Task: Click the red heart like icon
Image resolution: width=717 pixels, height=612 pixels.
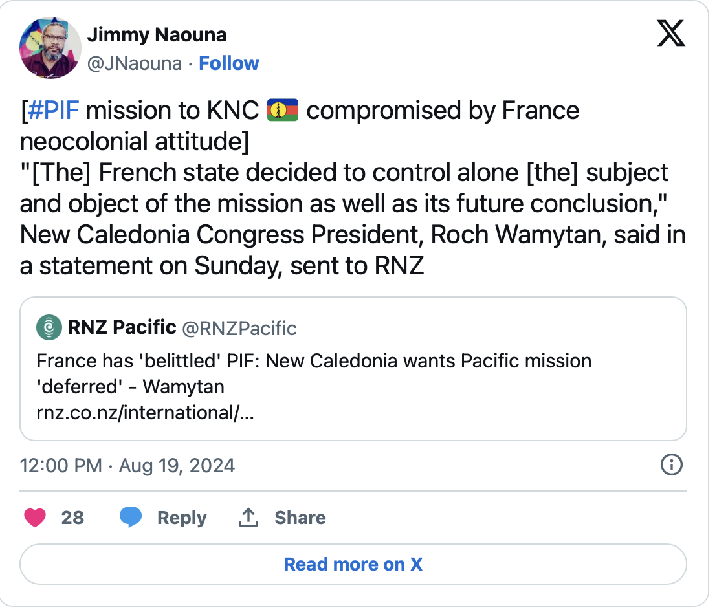Action: (35, 518)
